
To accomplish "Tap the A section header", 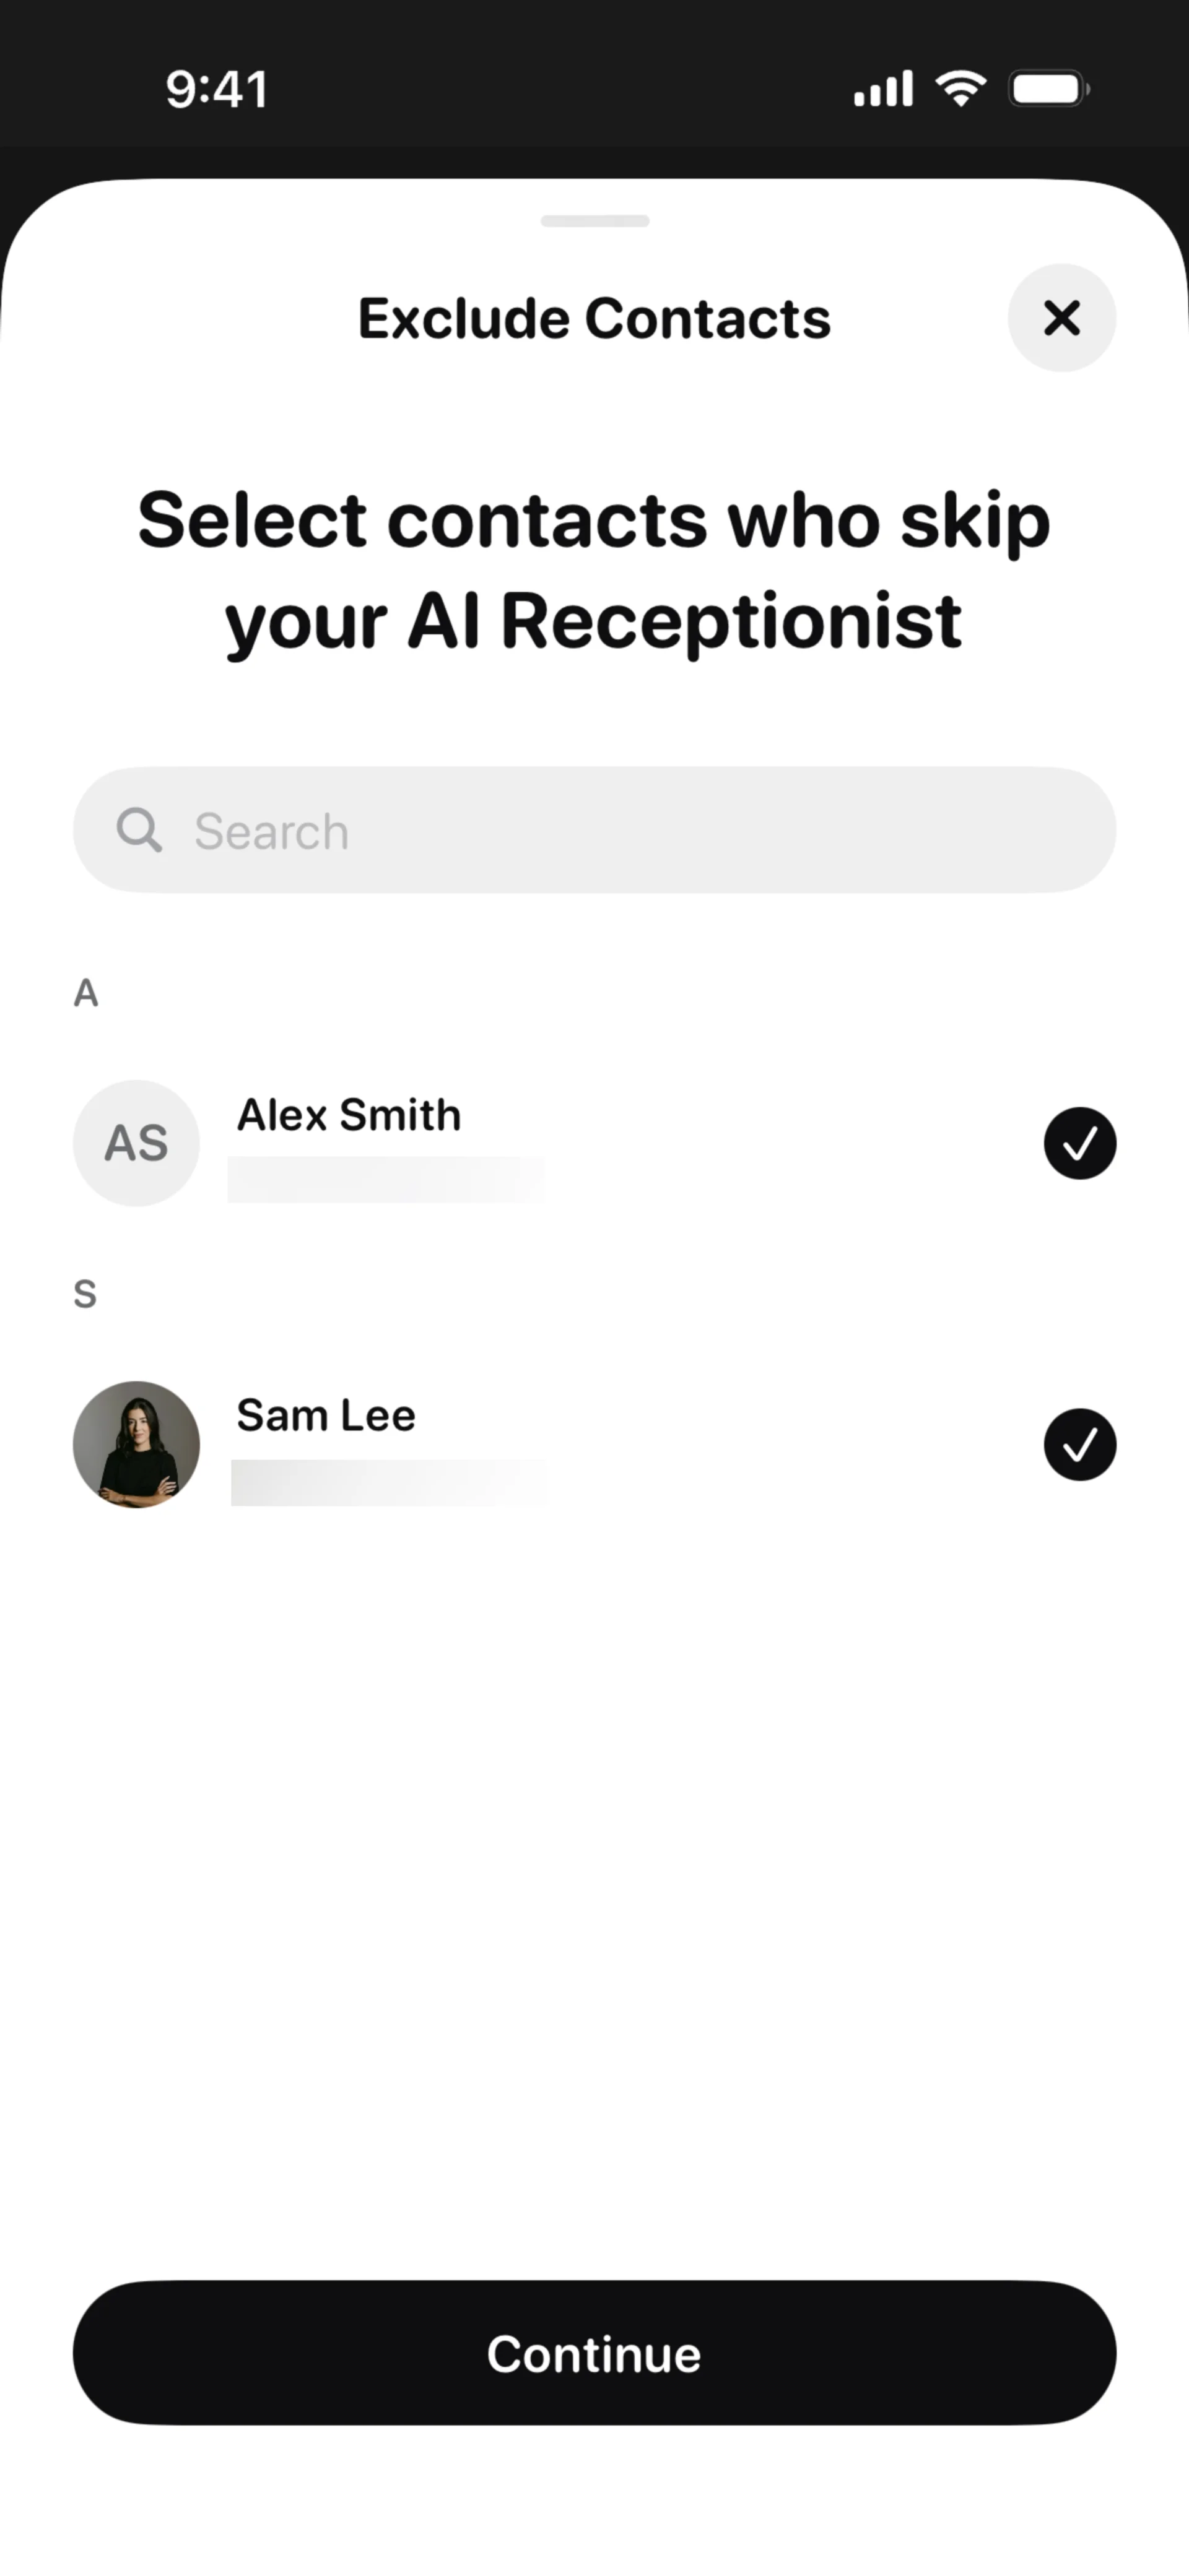I will coord(86,993).
